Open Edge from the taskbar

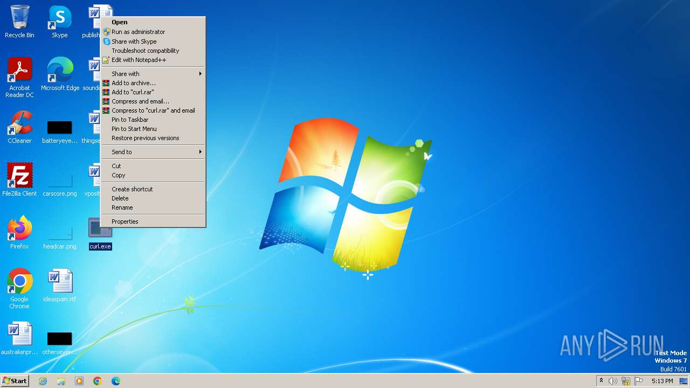[116, 381]
